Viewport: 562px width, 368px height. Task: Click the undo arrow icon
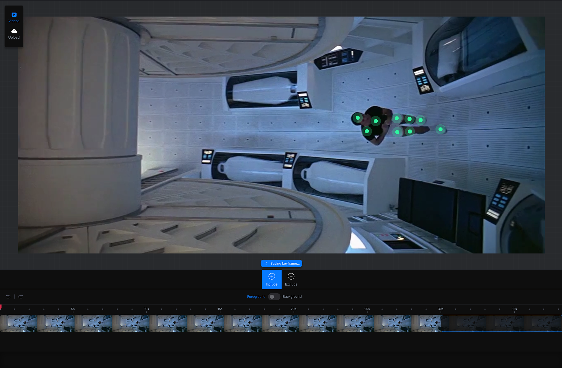point(8,297)
